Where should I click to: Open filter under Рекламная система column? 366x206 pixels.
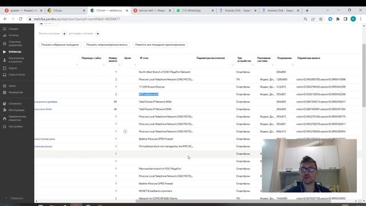pyautogui.click(x=272, y=65)
